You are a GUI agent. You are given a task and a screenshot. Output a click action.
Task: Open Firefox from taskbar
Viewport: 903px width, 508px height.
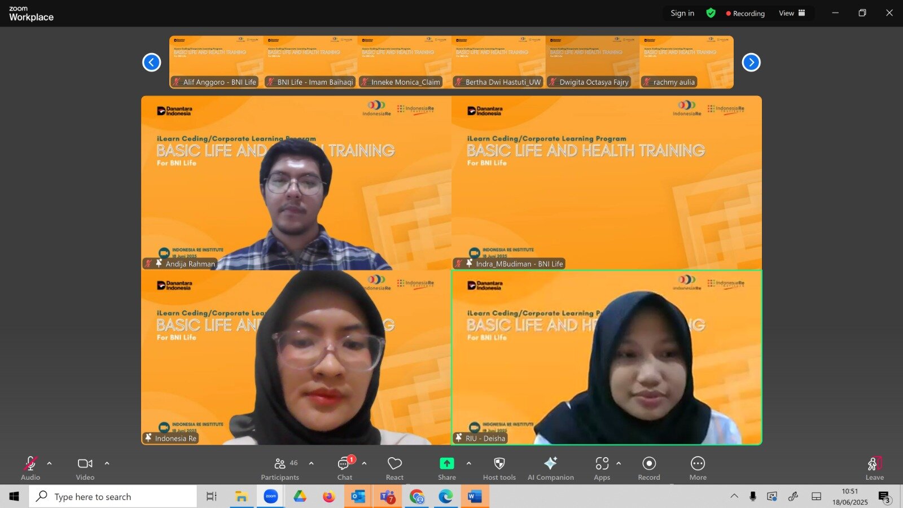tap(329, 497)
